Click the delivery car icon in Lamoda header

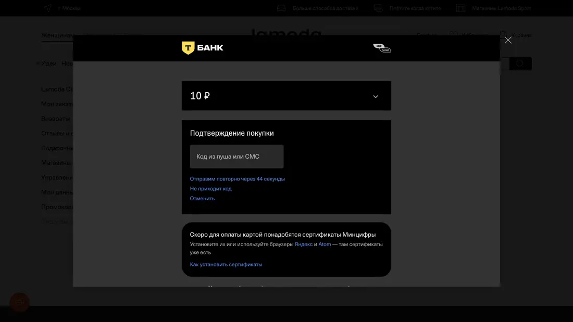[x=281, y=8]
